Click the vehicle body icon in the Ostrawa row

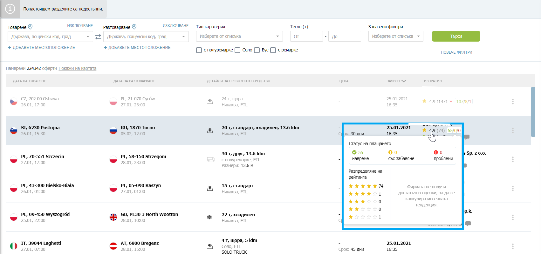[210, 102]
